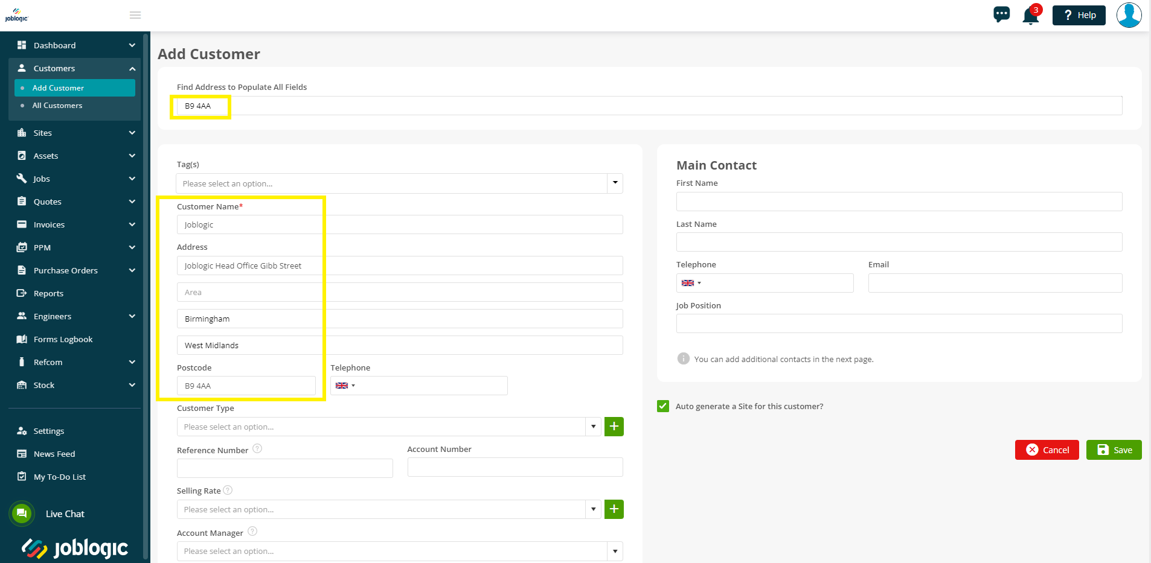Toggle the hamburger sidebar menu icon
Screen dimensions: 1151x563
pos(135,15)
